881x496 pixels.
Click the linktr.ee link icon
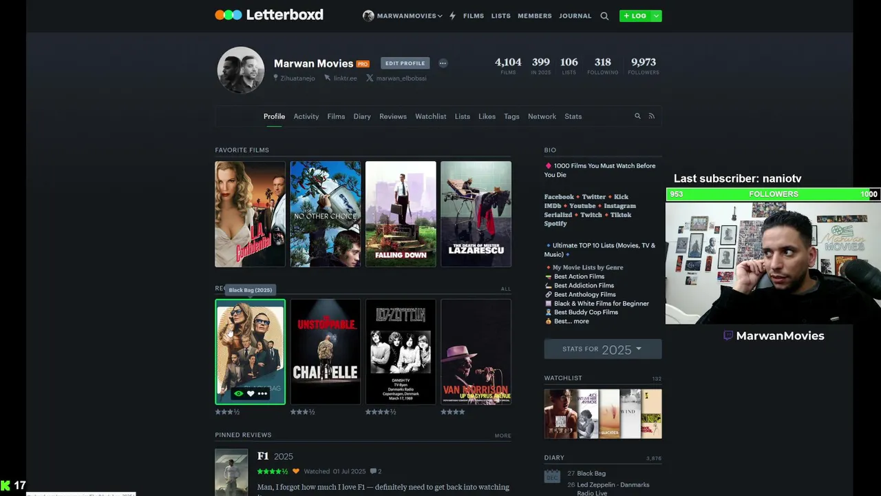click(328, 78)
